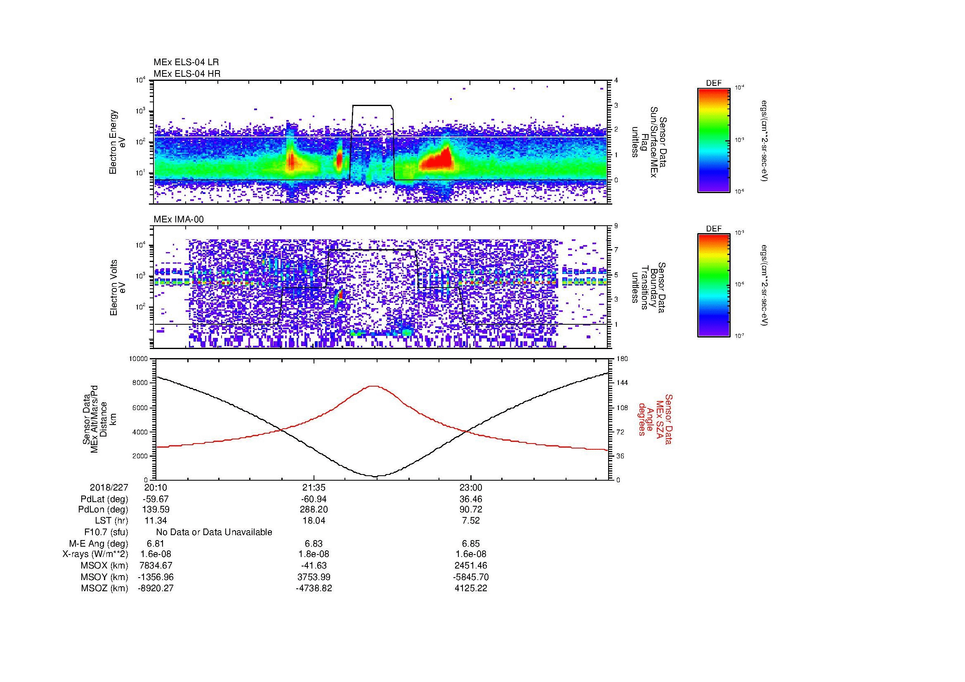Click the MEx ELS-04 HR title
Image resolution: width=965 pixels, height=682 pixels.
[187, 73]
